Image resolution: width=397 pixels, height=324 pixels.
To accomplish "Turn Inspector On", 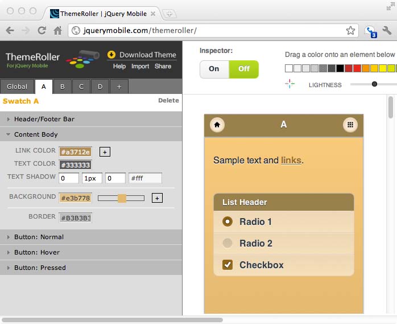I will coord(214,69).
